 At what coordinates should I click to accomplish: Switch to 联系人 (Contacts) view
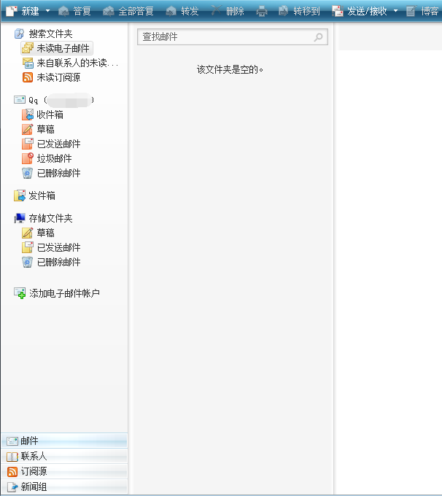point(34,456)
